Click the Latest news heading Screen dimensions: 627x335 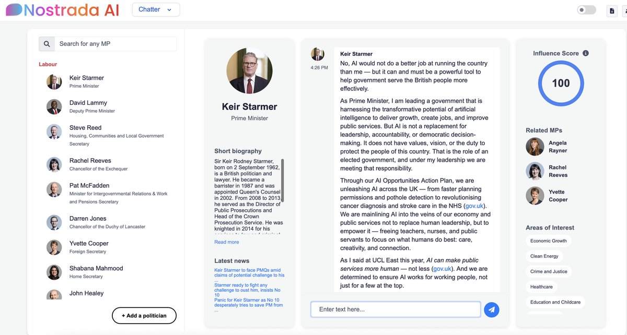tap(231, 261)
